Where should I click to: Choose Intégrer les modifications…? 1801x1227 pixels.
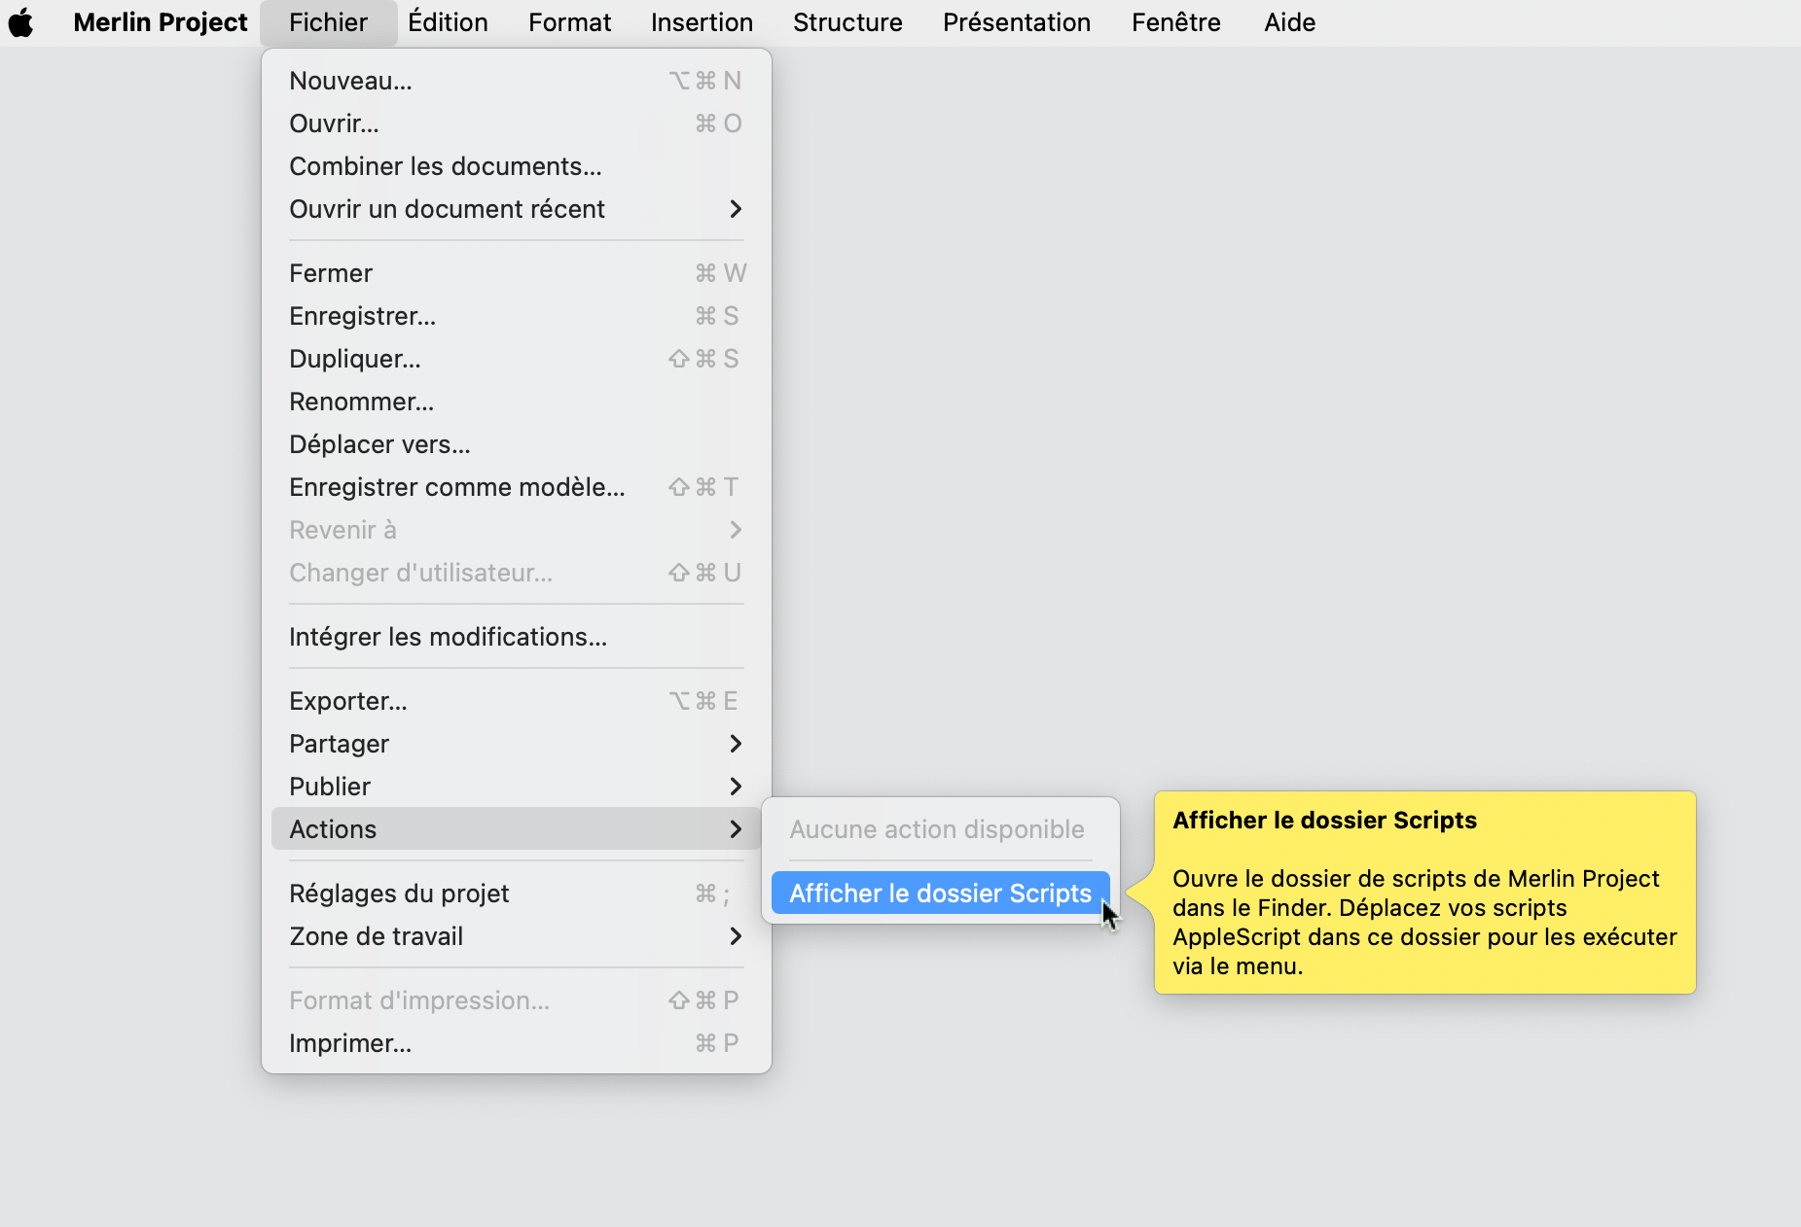[x=516, y=637]
